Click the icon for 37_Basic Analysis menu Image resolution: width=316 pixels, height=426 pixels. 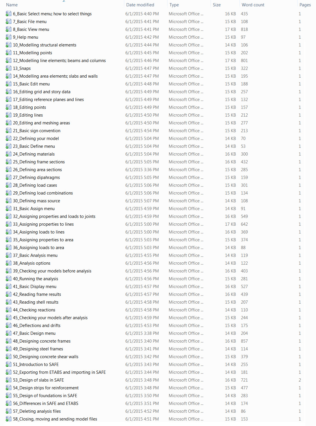click(x=9, y=255)
